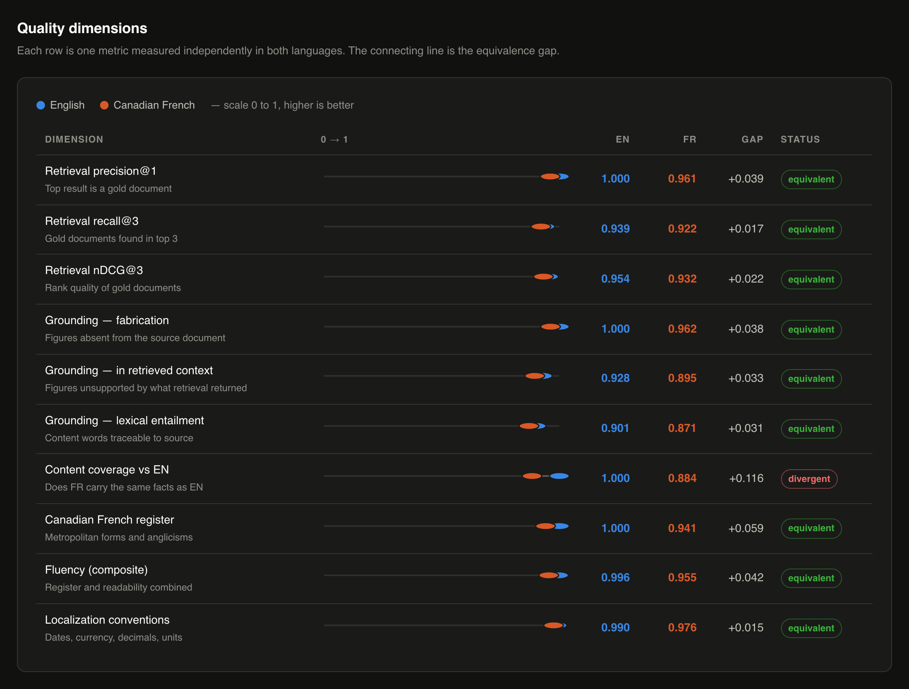909x689 pixels.
Task: Click the orange FR marker on Content coverage bar
Action: (532, 476)
